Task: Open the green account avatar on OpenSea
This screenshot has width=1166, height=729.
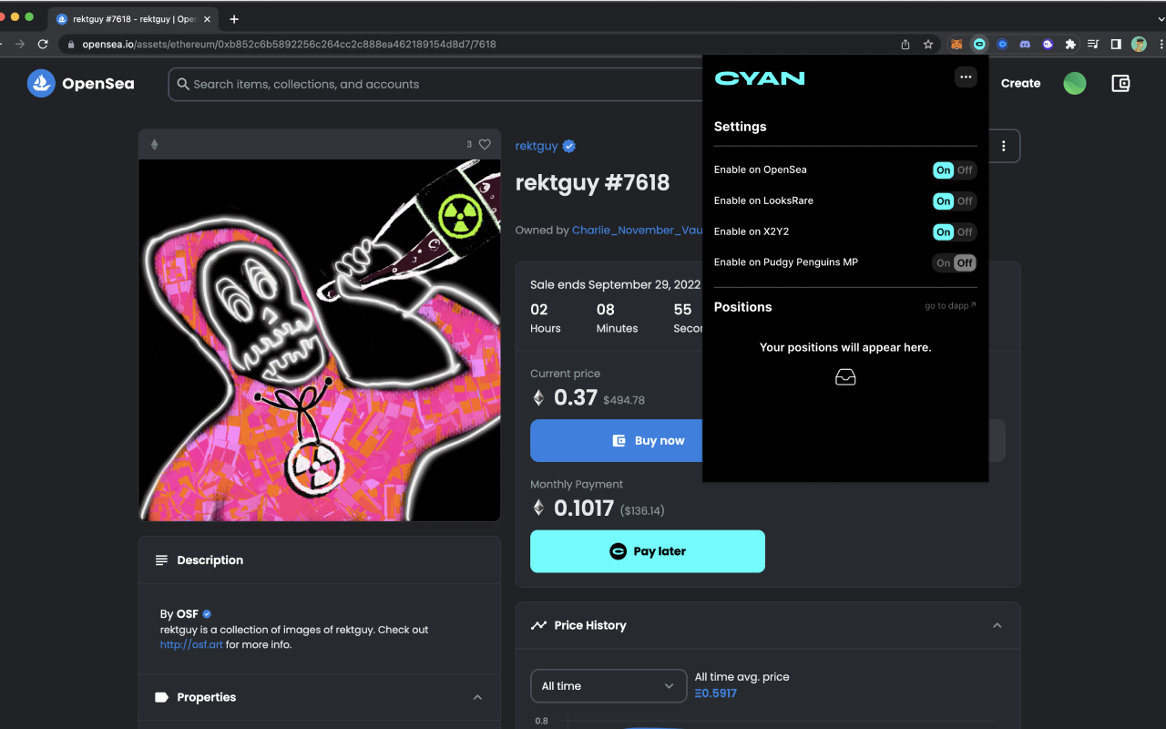Action: pos(1075,84)
